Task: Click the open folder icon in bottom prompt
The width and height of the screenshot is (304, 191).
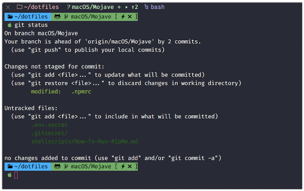Action: click(10, 166)
